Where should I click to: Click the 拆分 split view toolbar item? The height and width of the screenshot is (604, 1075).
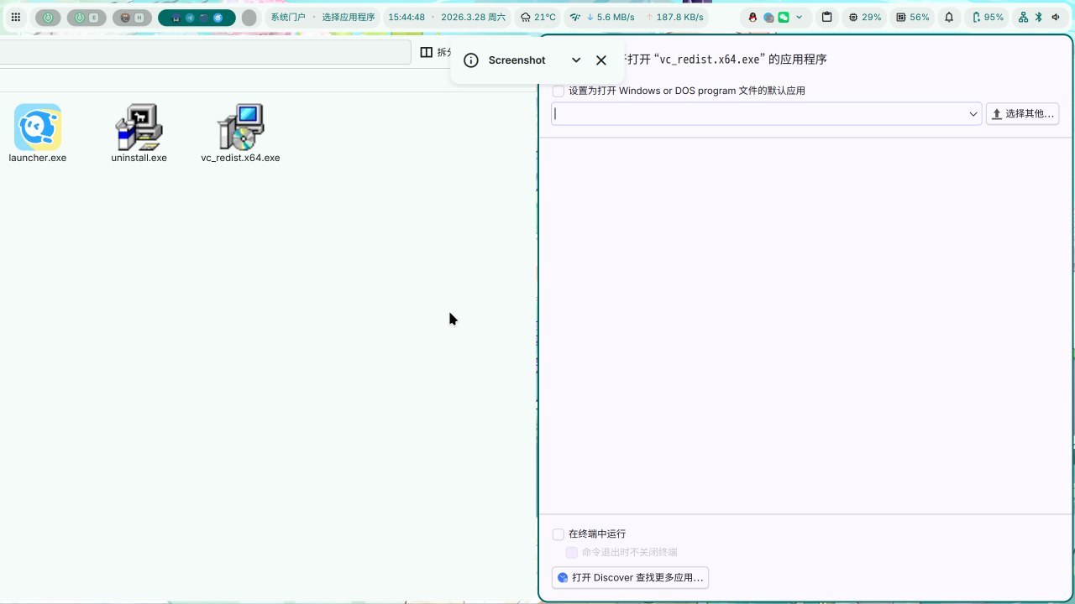437,52
